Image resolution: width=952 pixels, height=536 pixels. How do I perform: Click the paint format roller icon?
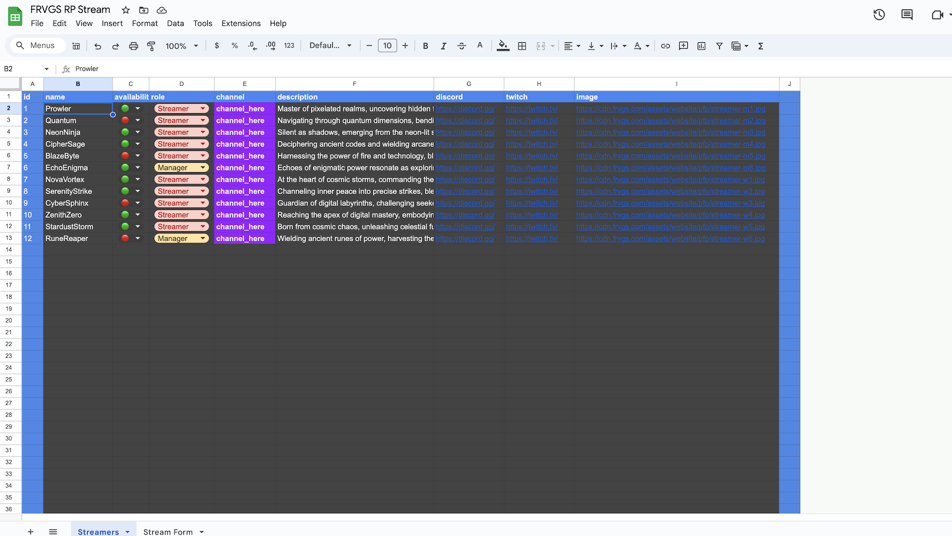tap(151, 46)
